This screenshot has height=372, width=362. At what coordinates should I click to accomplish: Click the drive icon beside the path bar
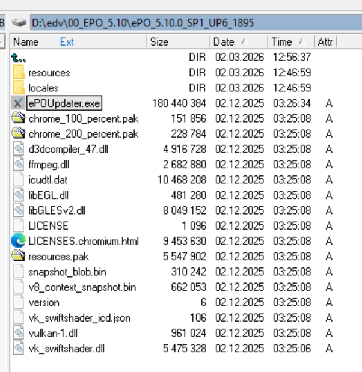tap(20, 23)
